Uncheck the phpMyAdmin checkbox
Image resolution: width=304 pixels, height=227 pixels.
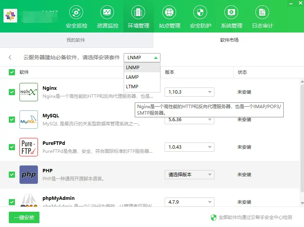(x=12, y=202)
